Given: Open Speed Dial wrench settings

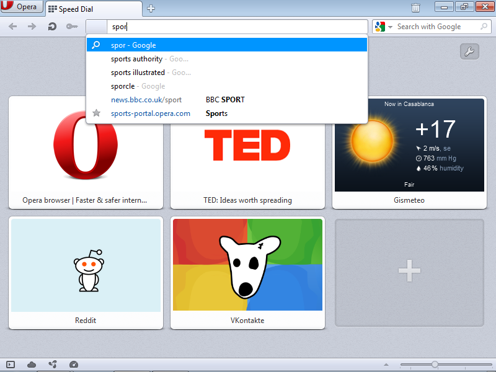Looking at the screenshot, I should pos(469,51).
